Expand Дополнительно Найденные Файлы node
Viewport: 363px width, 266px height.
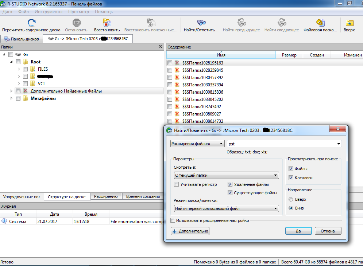11,91
